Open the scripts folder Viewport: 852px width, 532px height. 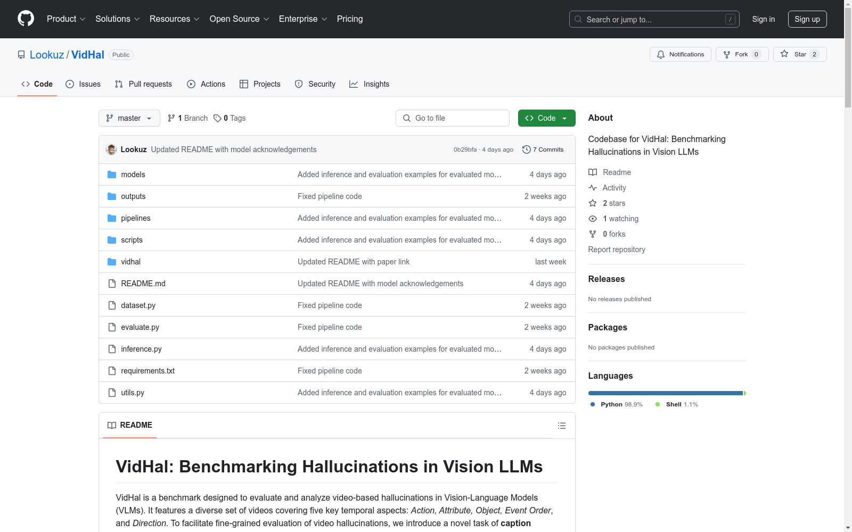click(x=132, y=240)
